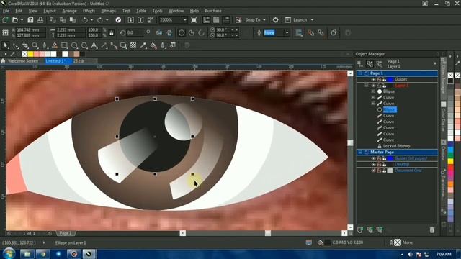The height and width of the screenshot is (259, 461).
Task: Click the no-color swatch in document palette
Action: (24, 54)
